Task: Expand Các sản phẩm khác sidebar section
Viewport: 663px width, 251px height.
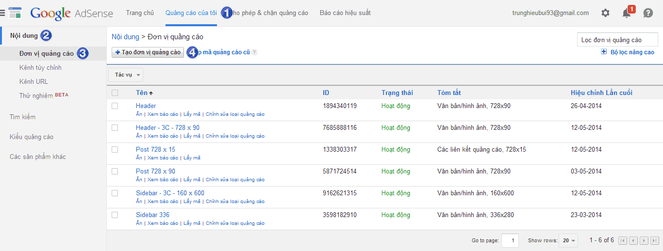Action: [x=38, y=157]
